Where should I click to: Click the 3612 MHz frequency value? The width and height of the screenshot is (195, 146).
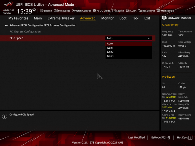tap(167, 35)
